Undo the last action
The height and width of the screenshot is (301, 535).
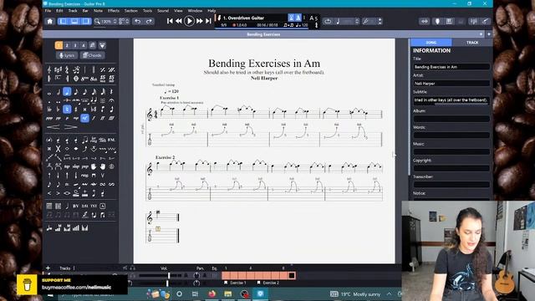(x=137, y=21)
